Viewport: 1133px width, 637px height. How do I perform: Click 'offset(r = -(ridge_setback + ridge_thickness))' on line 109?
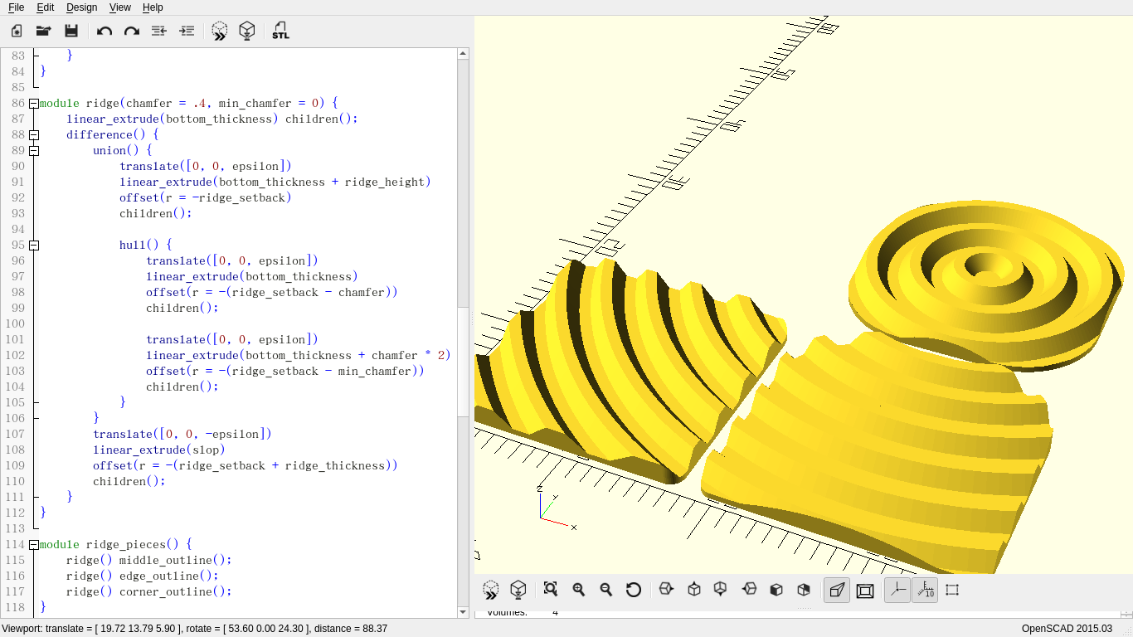(x=246, y=466)
